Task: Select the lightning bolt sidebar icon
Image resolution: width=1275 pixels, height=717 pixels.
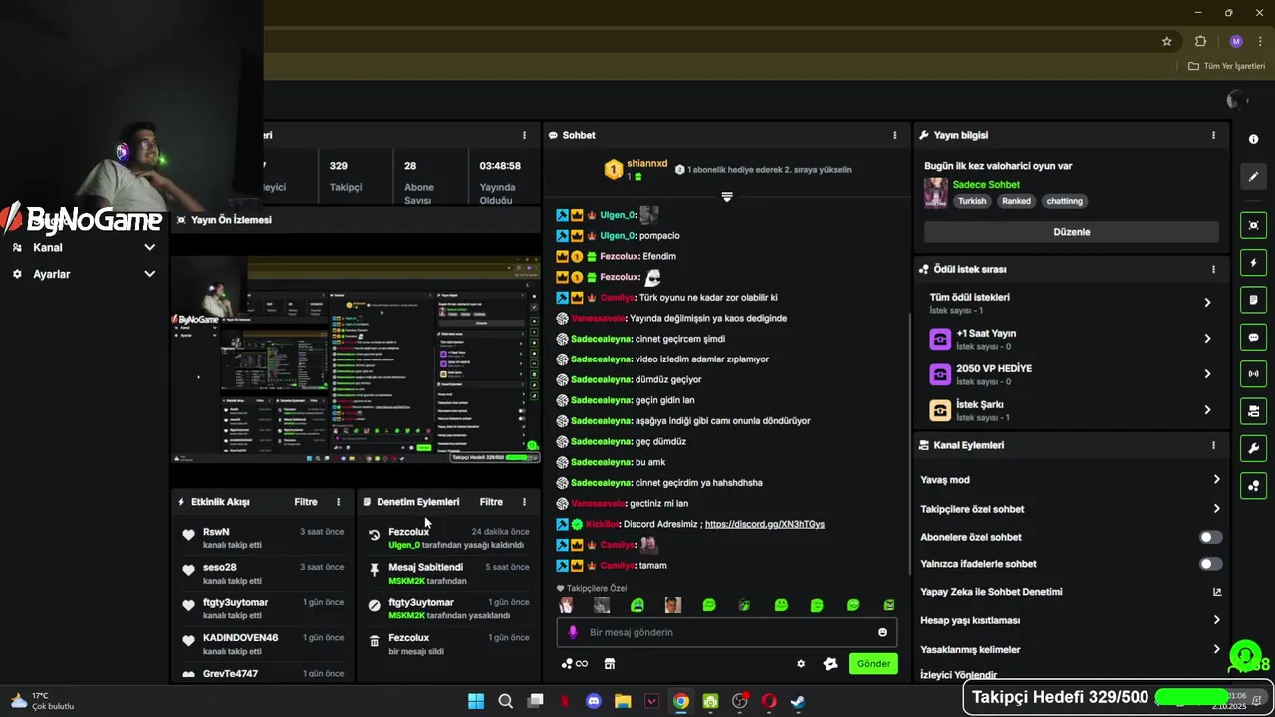Action: click(1253, 263)
